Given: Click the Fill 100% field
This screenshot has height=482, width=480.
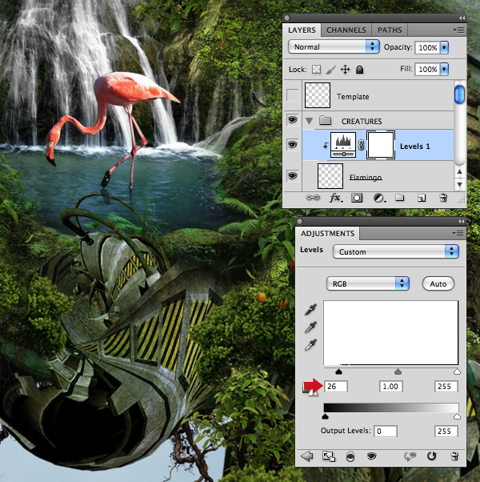Looking at the screenshot, I should point(427,69).
